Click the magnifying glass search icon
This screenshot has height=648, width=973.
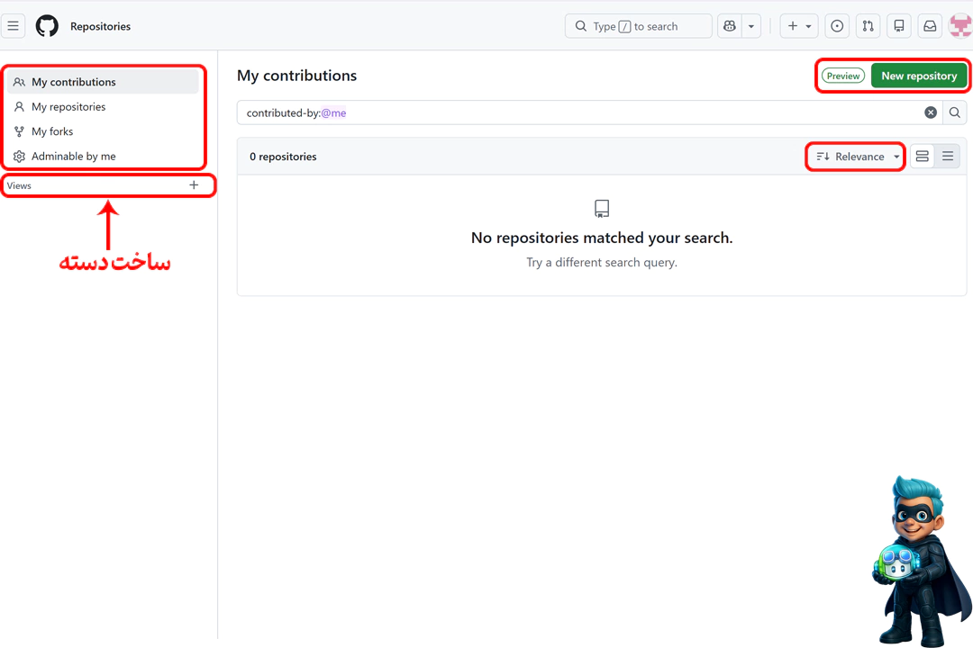click(954, 112)
